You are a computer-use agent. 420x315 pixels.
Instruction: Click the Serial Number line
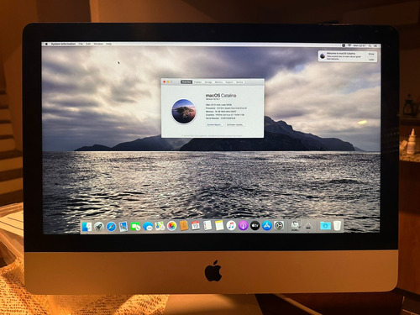click(221, 118)
